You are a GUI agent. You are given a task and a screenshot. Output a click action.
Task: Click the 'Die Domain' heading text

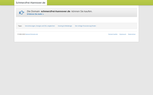33,11
